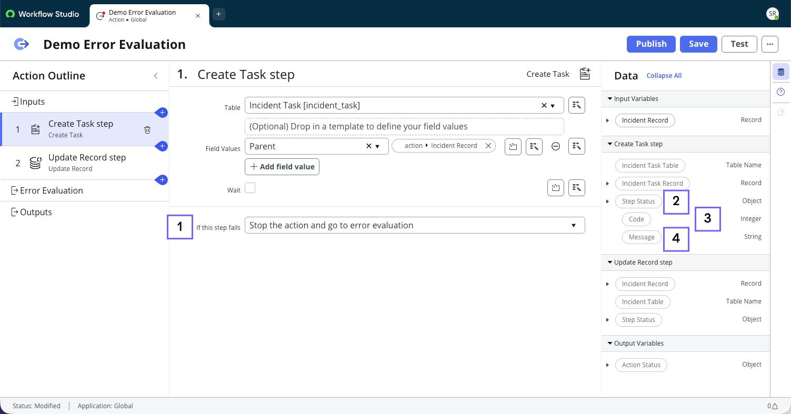This screenshot has width=791, height=414.
Task: Remove the Parent field value row
Action: [x=556, y=146]
